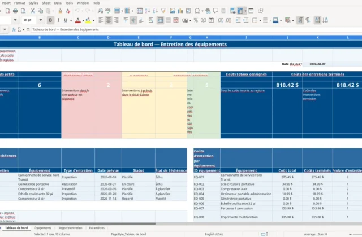362x237 pixels.
Task: Define the print area
Action: click(232, 11)
